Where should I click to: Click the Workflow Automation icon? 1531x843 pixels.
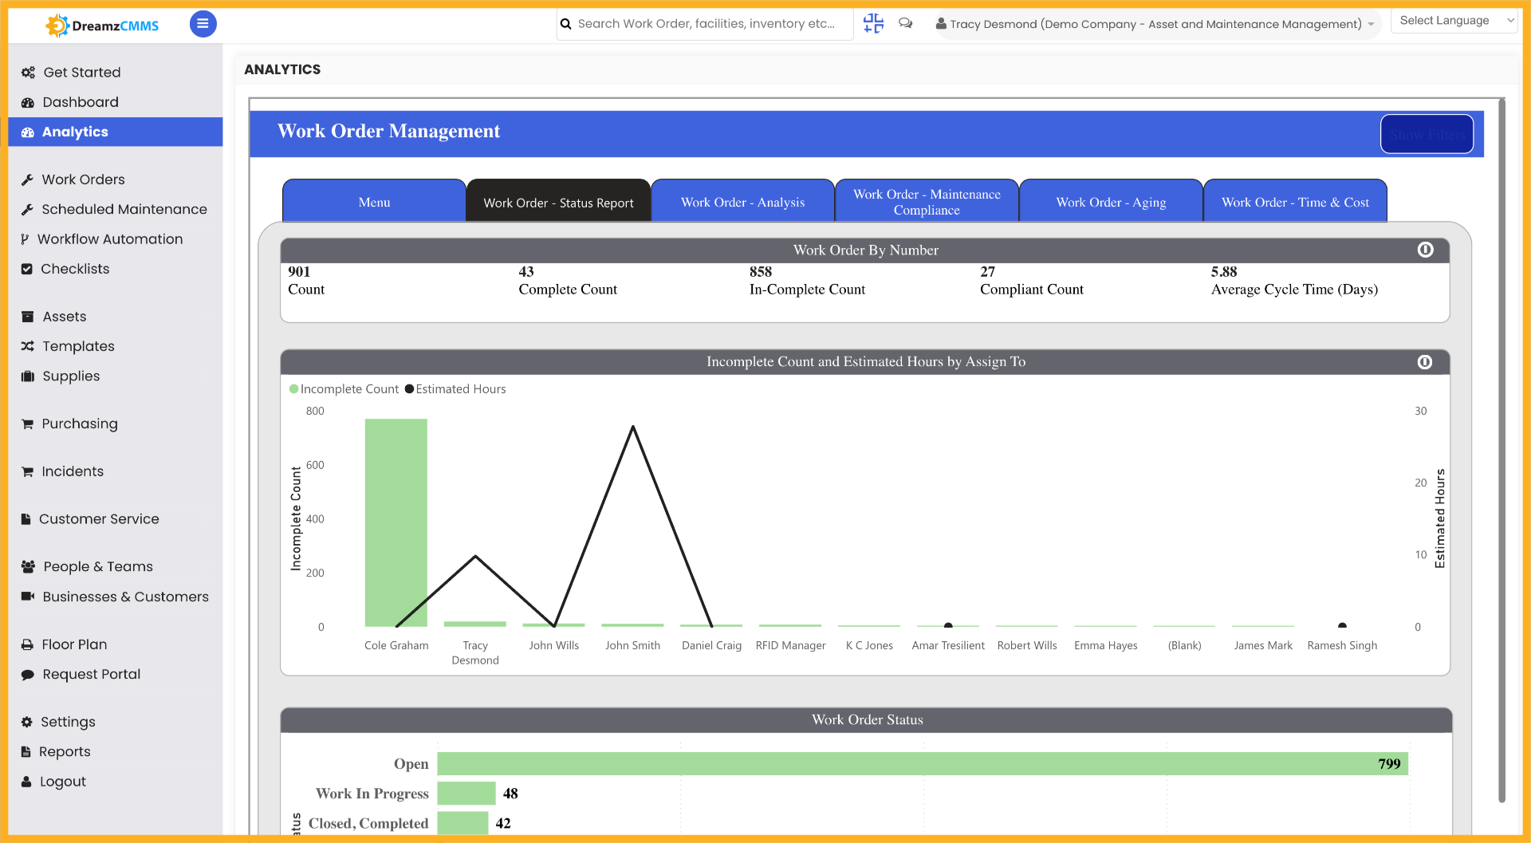pos(26,238)
